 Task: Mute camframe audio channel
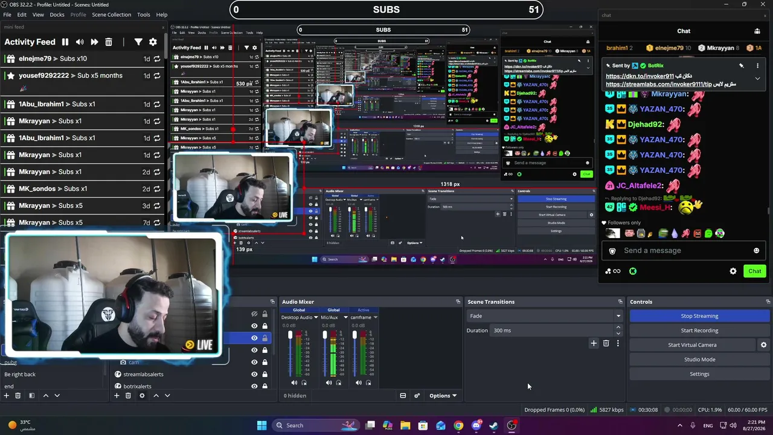point(359,382)
